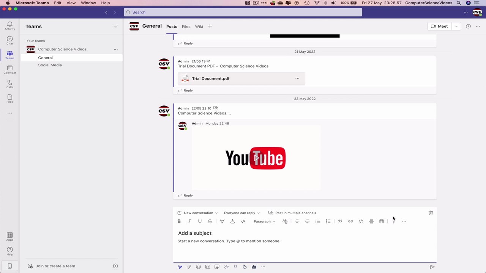Open the Calls section
Image resolution: width=486 pixels, height=273 pixels.
point(10,84)
